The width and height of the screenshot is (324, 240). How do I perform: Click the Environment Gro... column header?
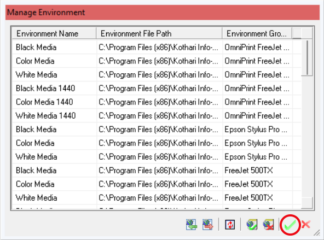click(257, 33)
